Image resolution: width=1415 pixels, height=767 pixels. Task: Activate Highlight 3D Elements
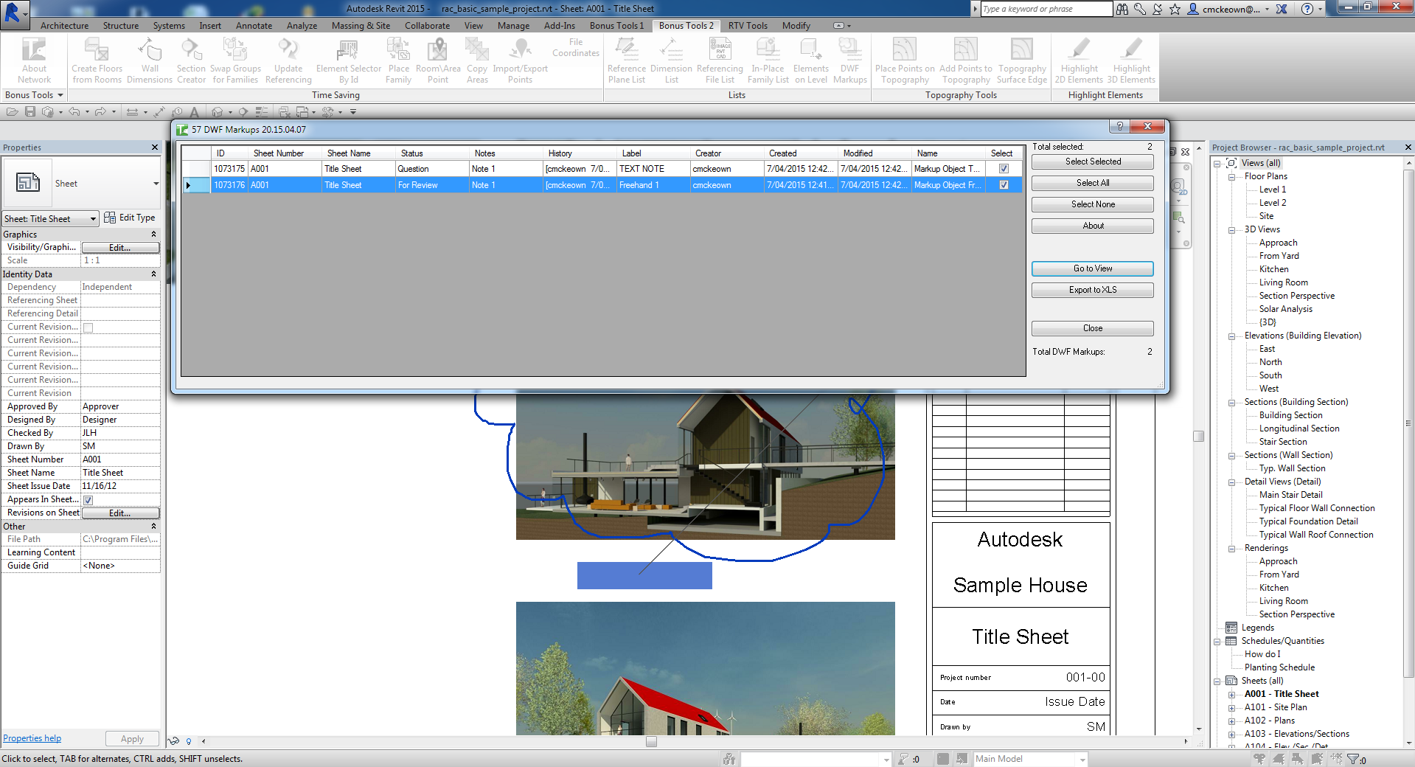click(x=1130, y=60)
